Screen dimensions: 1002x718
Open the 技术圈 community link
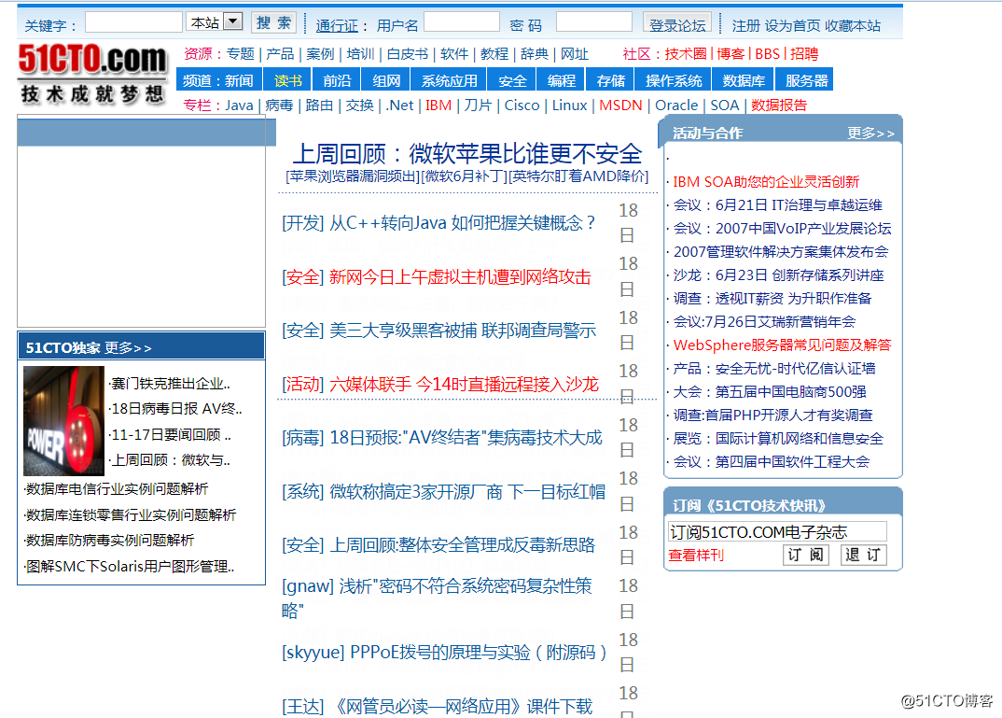tap(686, 54)
